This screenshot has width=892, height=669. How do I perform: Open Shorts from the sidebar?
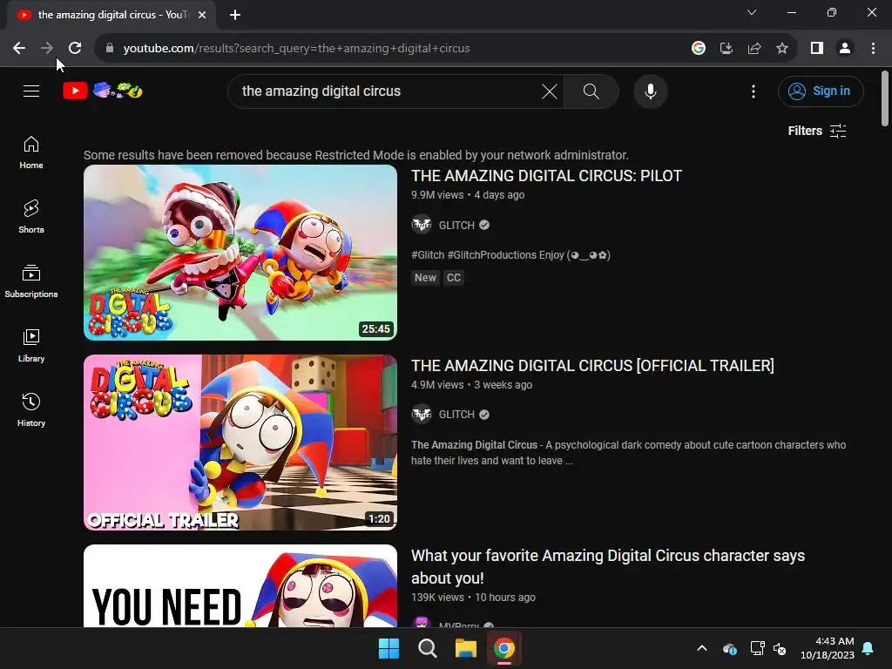[31, 217]
